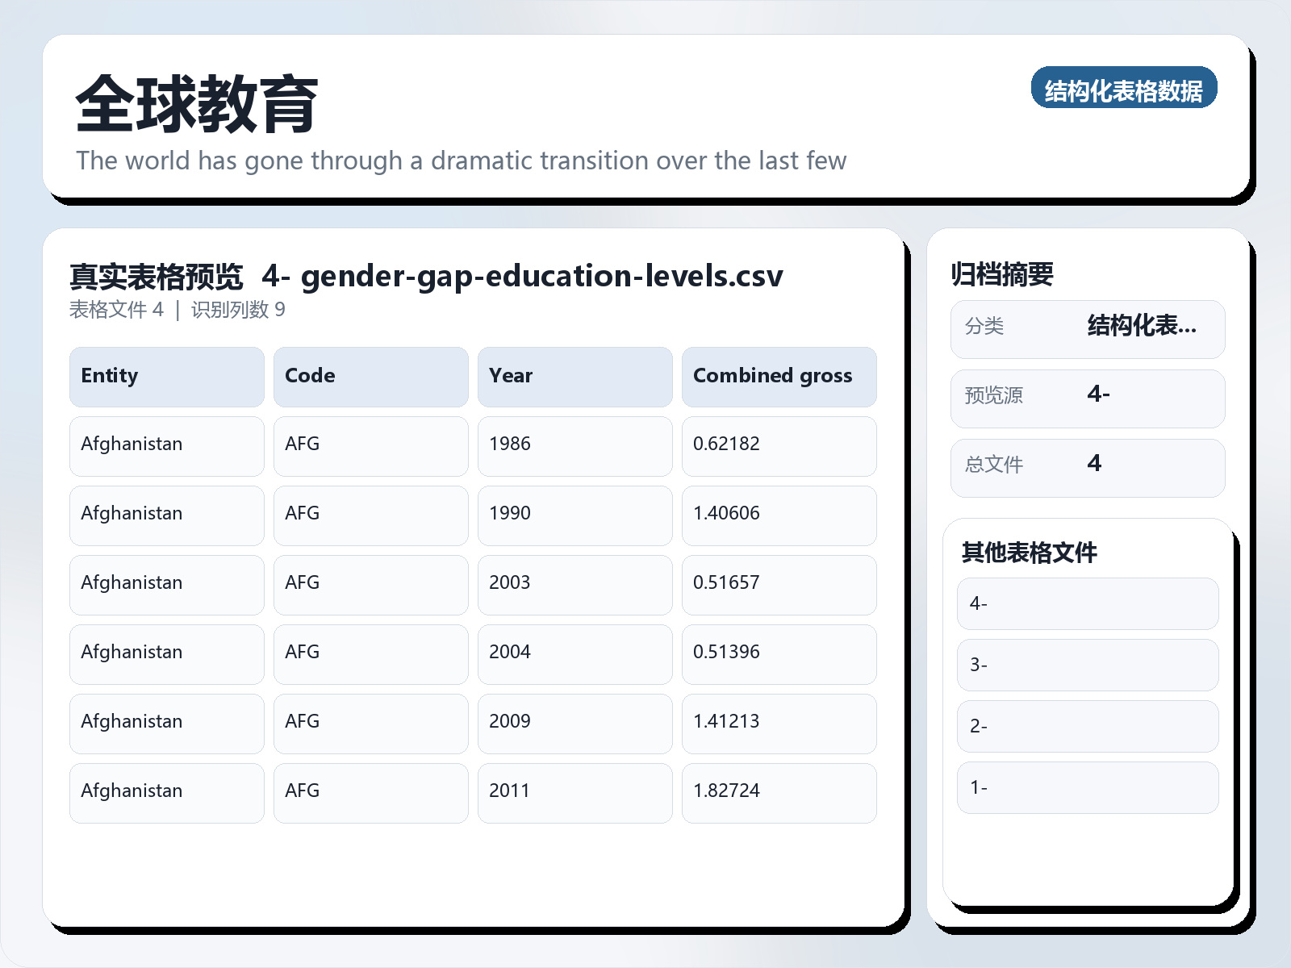The height and width of the screenshot is (968, 1291).
Task: Select table file 2- from sidebar
Action: click(1087, 726)
